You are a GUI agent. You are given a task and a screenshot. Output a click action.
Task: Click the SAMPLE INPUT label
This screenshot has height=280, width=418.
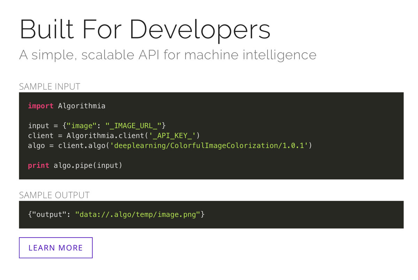coord(50,86)
